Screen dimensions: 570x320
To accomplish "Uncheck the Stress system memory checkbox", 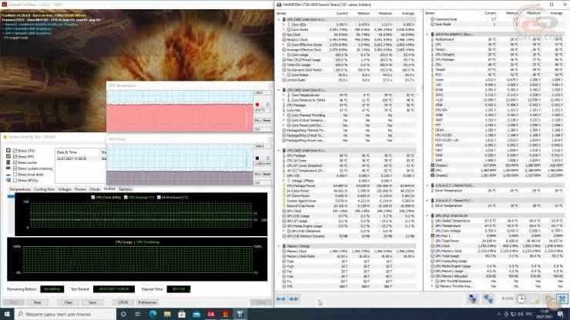I will coord(15,168).
